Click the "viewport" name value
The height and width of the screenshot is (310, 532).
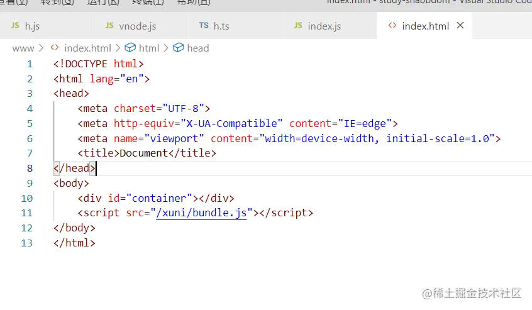pyautogui.click(x=174, y=138)
